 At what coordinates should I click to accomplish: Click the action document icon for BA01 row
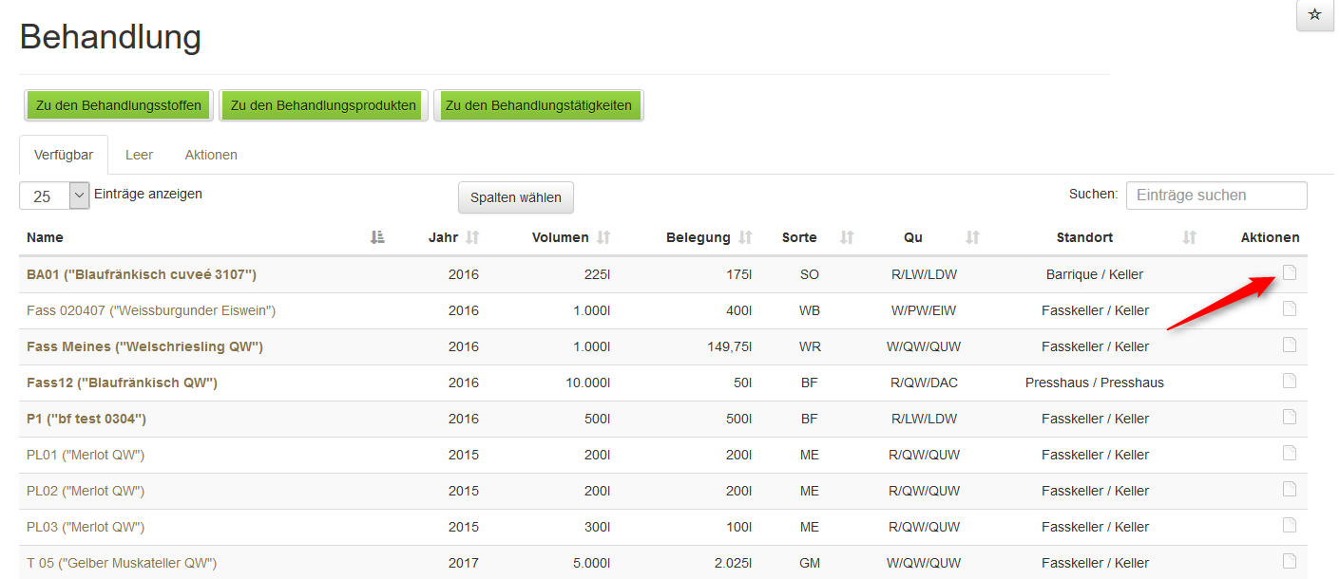point(1290,273)
